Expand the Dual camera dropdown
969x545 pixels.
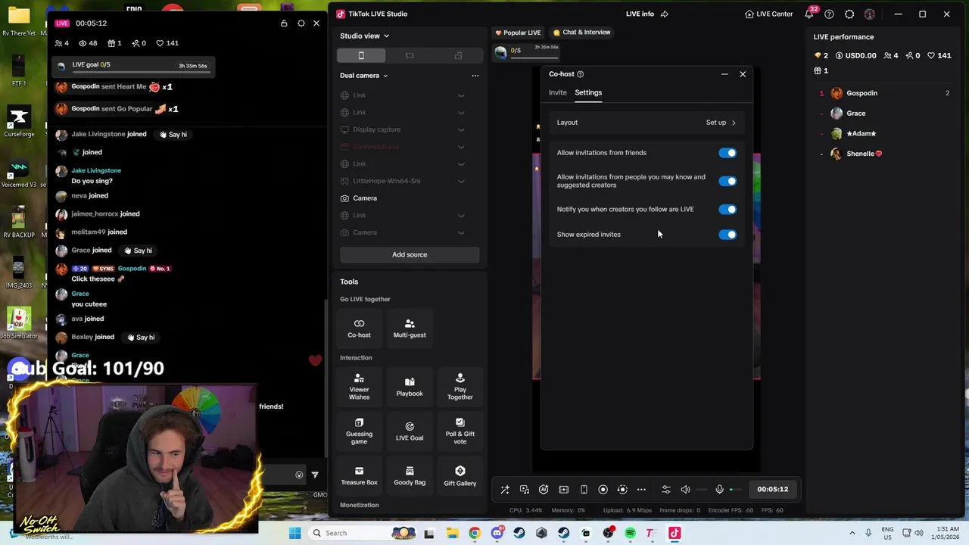tap(364, 76)
